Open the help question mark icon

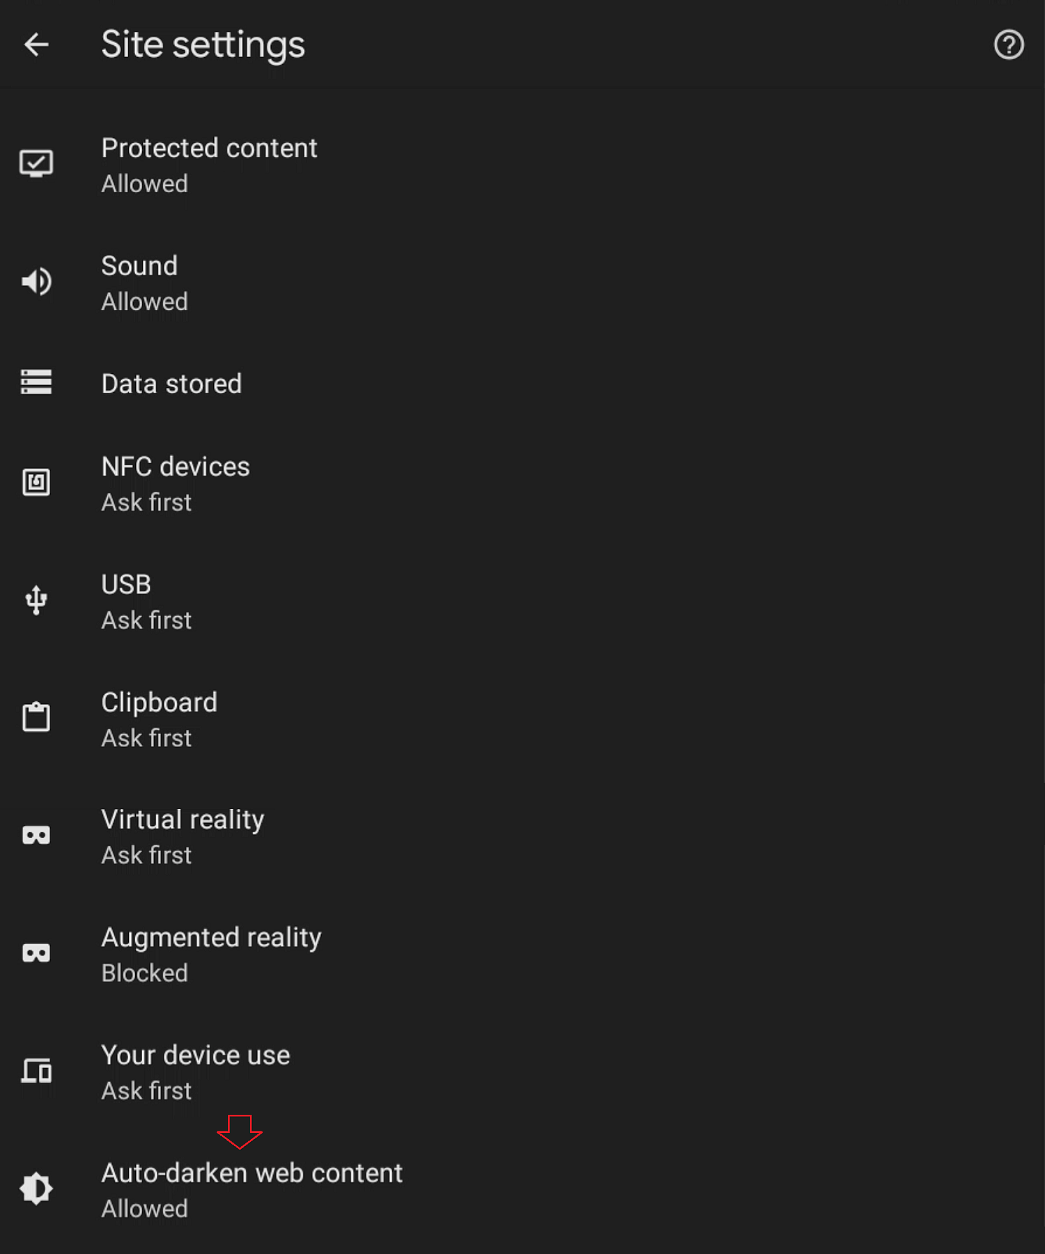1008,45
